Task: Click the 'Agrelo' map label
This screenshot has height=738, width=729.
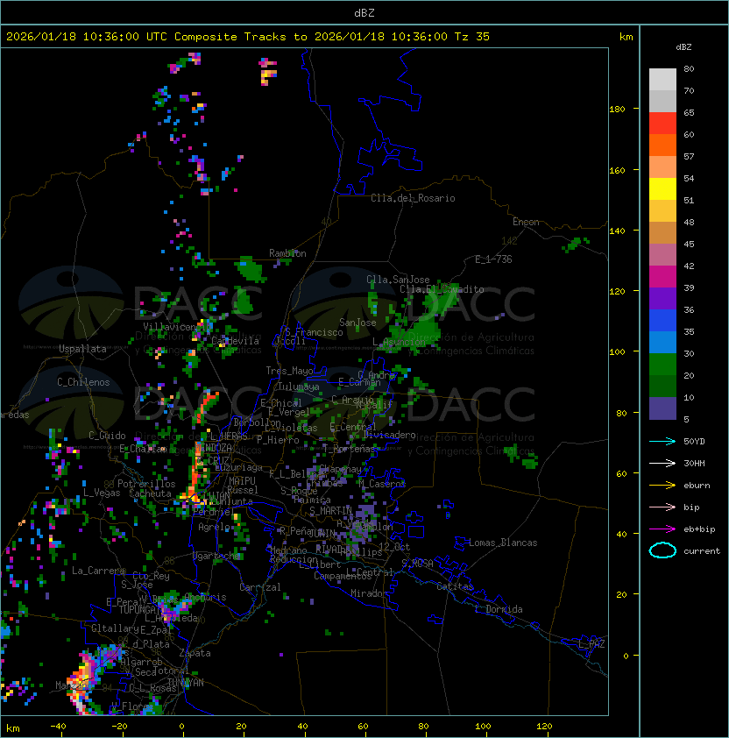Action: pyautogui.click(x=214, y=527)
